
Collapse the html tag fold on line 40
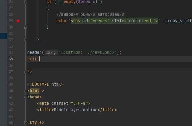tap(25, 91)
